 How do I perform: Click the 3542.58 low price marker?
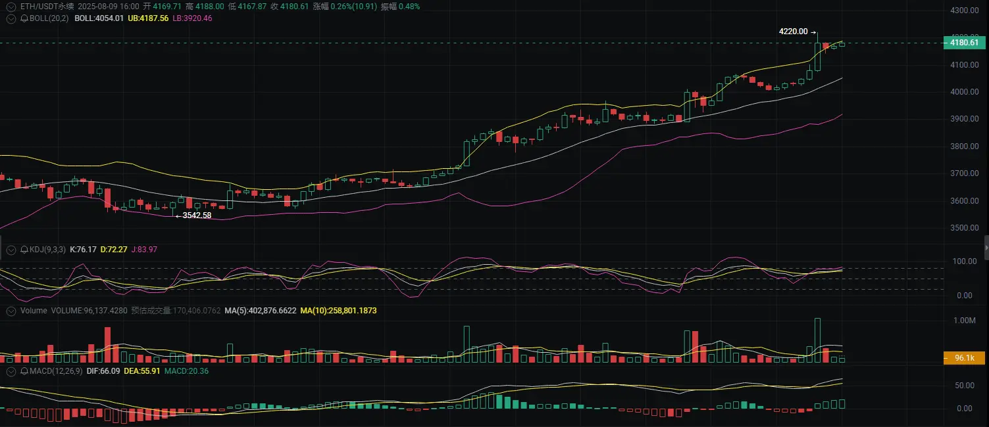coord(197,215)
